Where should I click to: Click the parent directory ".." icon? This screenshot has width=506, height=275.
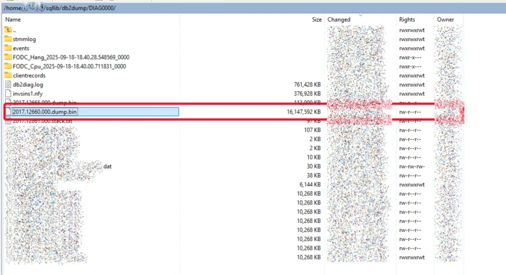8,30
